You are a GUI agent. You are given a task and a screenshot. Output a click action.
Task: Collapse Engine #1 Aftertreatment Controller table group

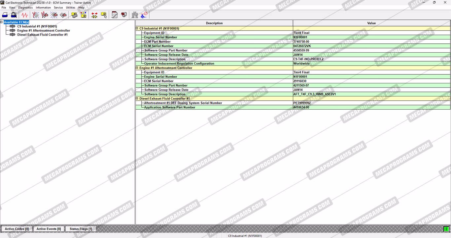(x=137, y=68)
